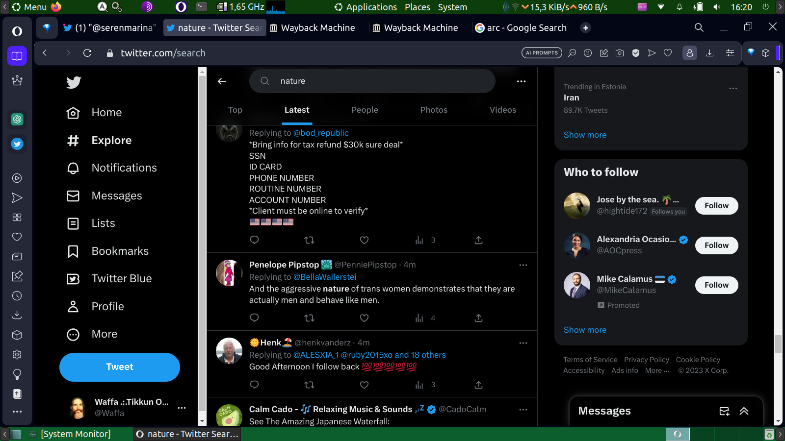Switch to the Videos search tab
785x441 pixels.
point(503,110)
